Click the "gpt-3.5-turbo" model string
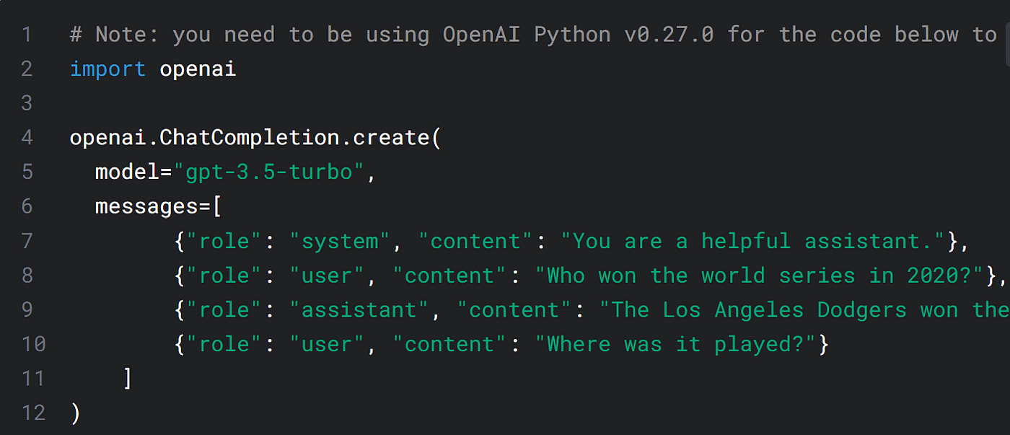This screenshot has width=1010, height=435. click(x=268, y=172)
